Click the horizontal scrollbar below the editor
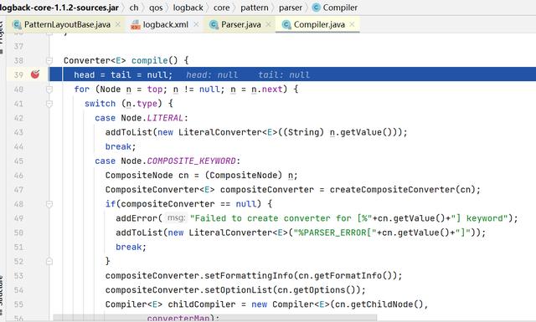This screenshot has height=322, width=536. click(215, 319)
